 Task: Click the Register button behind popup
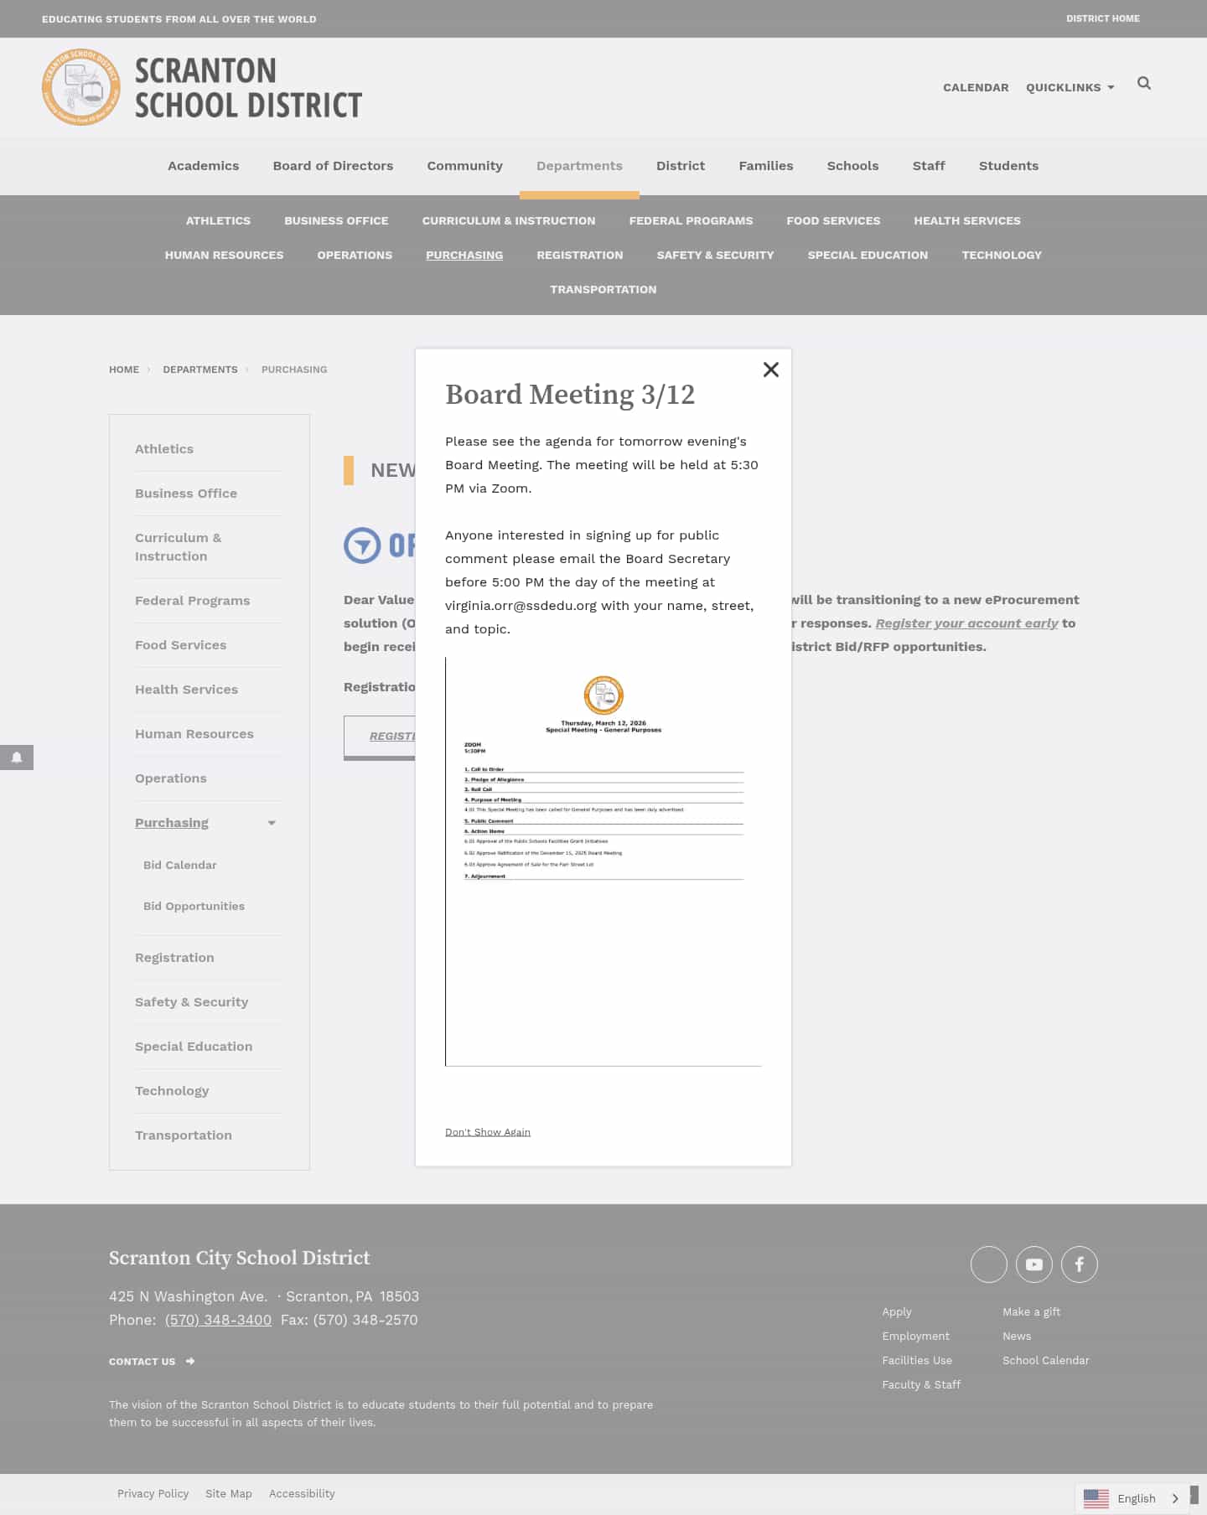381,737
